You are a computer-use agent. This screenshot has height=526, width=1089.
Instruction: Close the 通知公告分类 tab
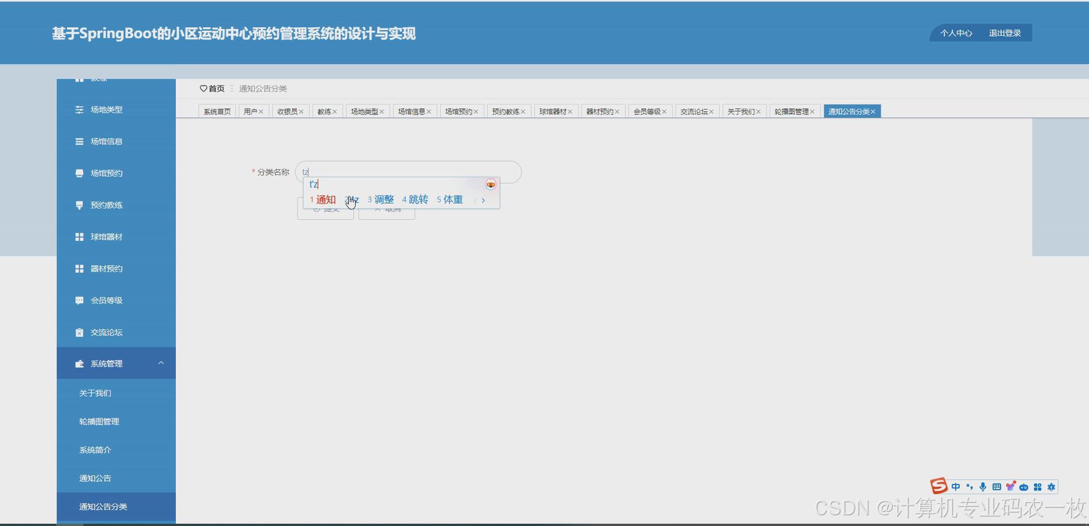[x=873, y=112]
